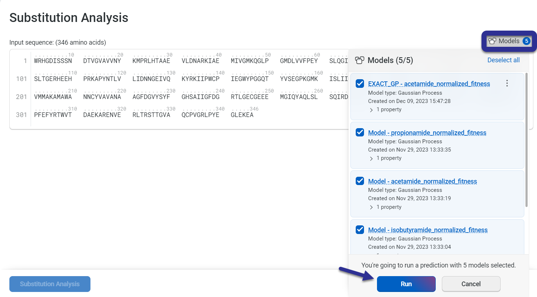Viewport: 537px width, 297px height.
Task: Cancel the model selection
Action: point(471,284)
